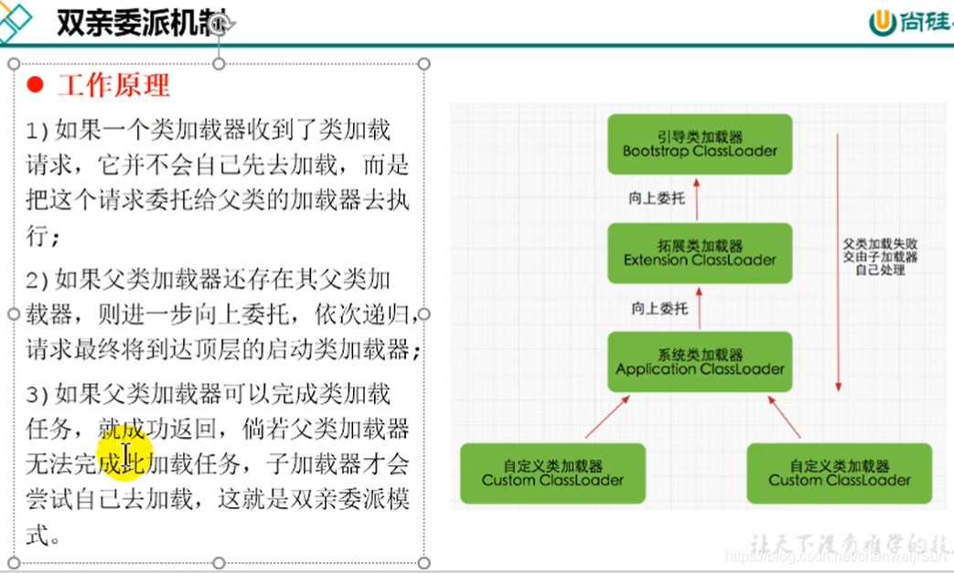Image resolution: width=954 pixels, height=573 pixels.
Task: Click the 父类加载失败 交由子加载器 note
Action: click(880, 257)
